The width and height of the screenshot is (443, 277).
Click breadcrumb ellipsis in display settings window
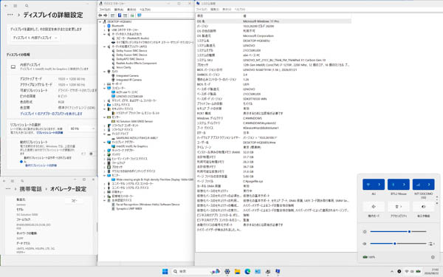pos(10,15)
